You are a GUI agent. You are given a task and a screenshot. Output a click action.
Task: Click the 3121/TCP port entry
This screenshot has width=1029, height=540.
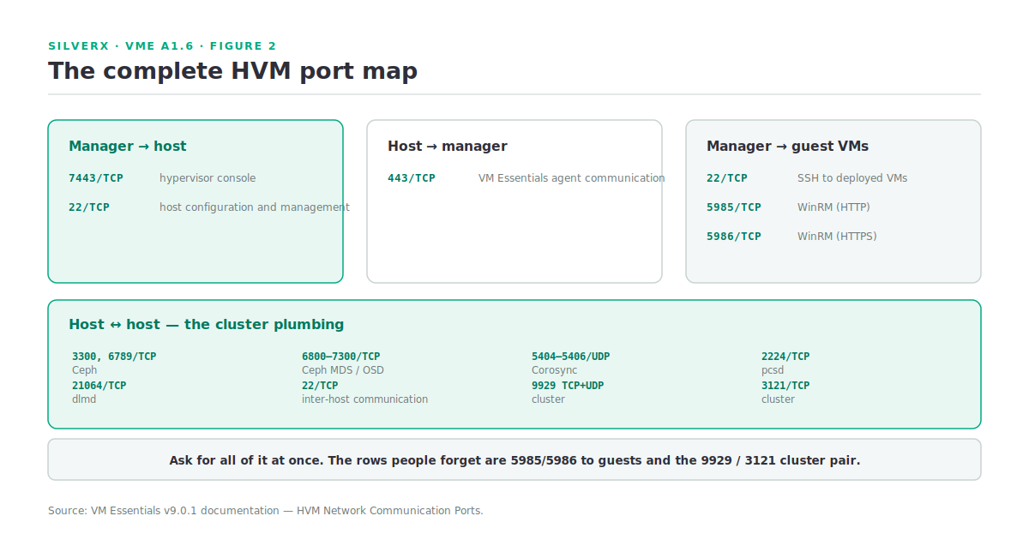(785, 386)
